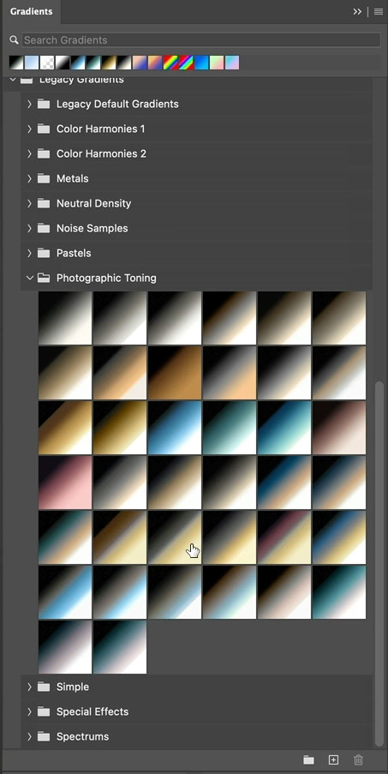Select the rainbow spectrum recent gradient swatch

[x=170, y=63]
